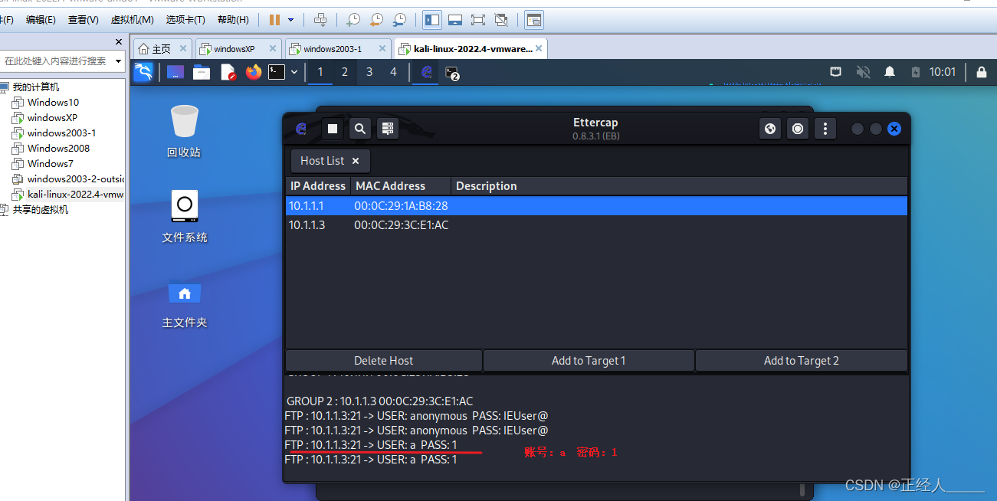This screenshot has width=997, height=501.
Task: Click VMware send Ctrl+Alt+Del icon
Action: 321,20
